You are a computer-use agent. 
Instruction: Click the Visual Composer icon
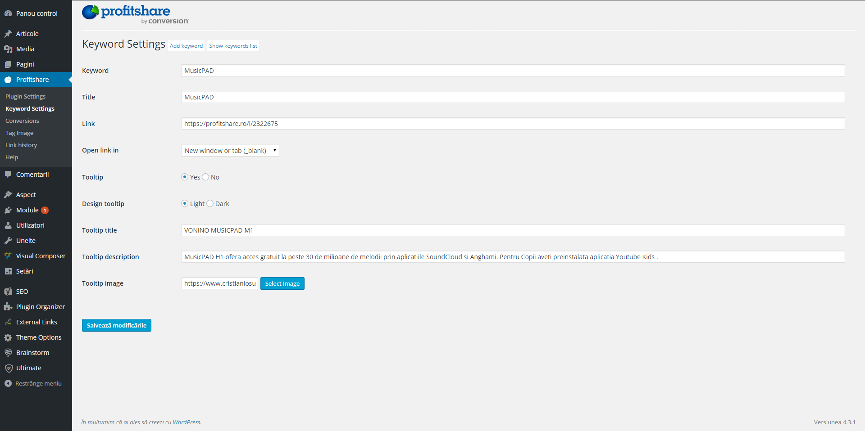pyautogui.click(x=8, y=256)
